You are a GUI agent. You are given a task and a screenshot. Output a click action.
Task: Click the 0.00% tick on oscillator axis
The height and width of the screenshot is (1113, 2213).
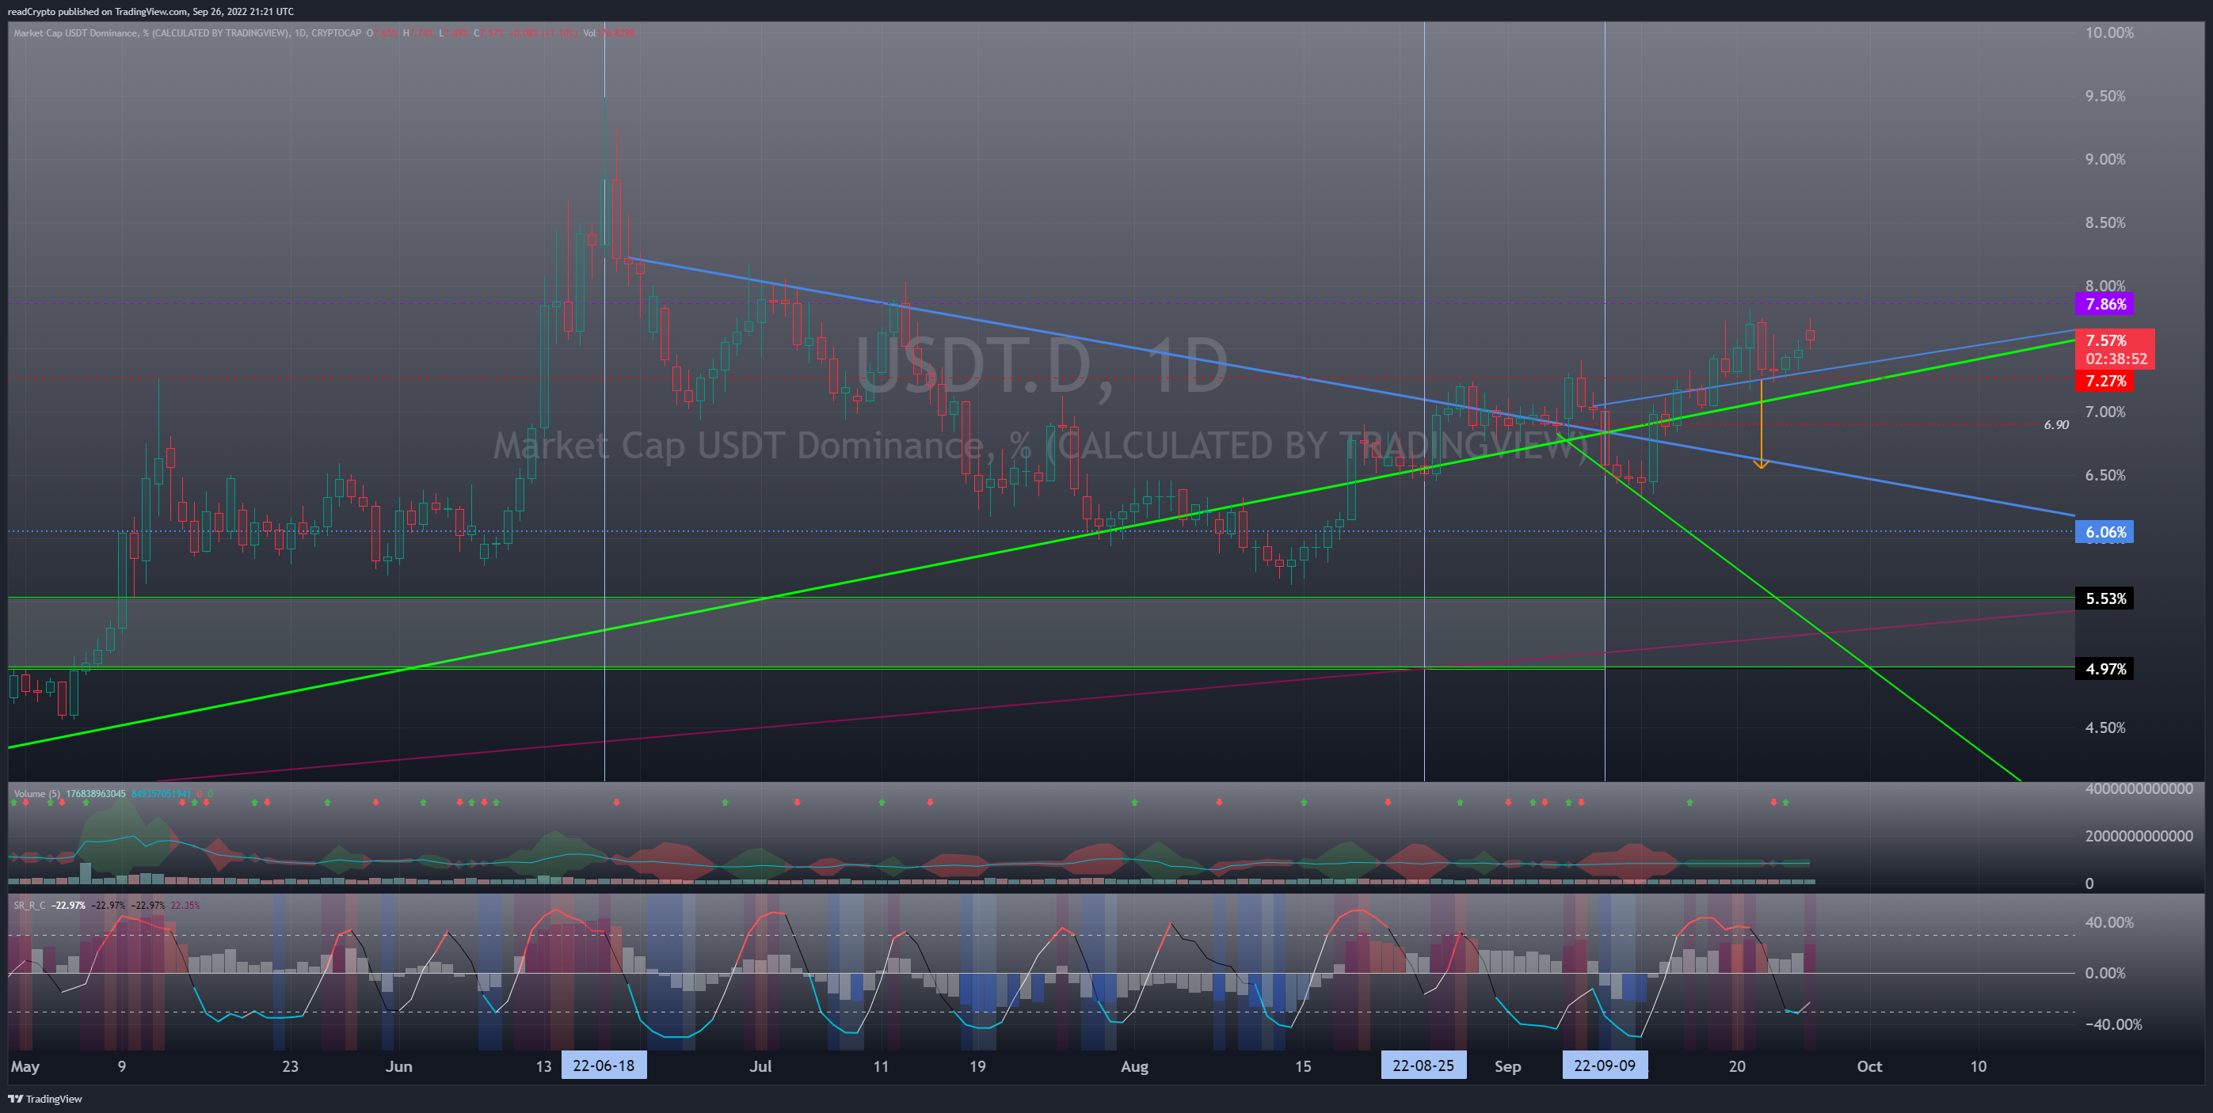[2105, 973]
